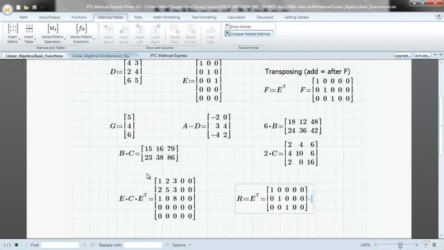Screen dimensions: 444x250
Task: Click the 'Transposing (add = after F)' text
Action: [x=307, y=72]
